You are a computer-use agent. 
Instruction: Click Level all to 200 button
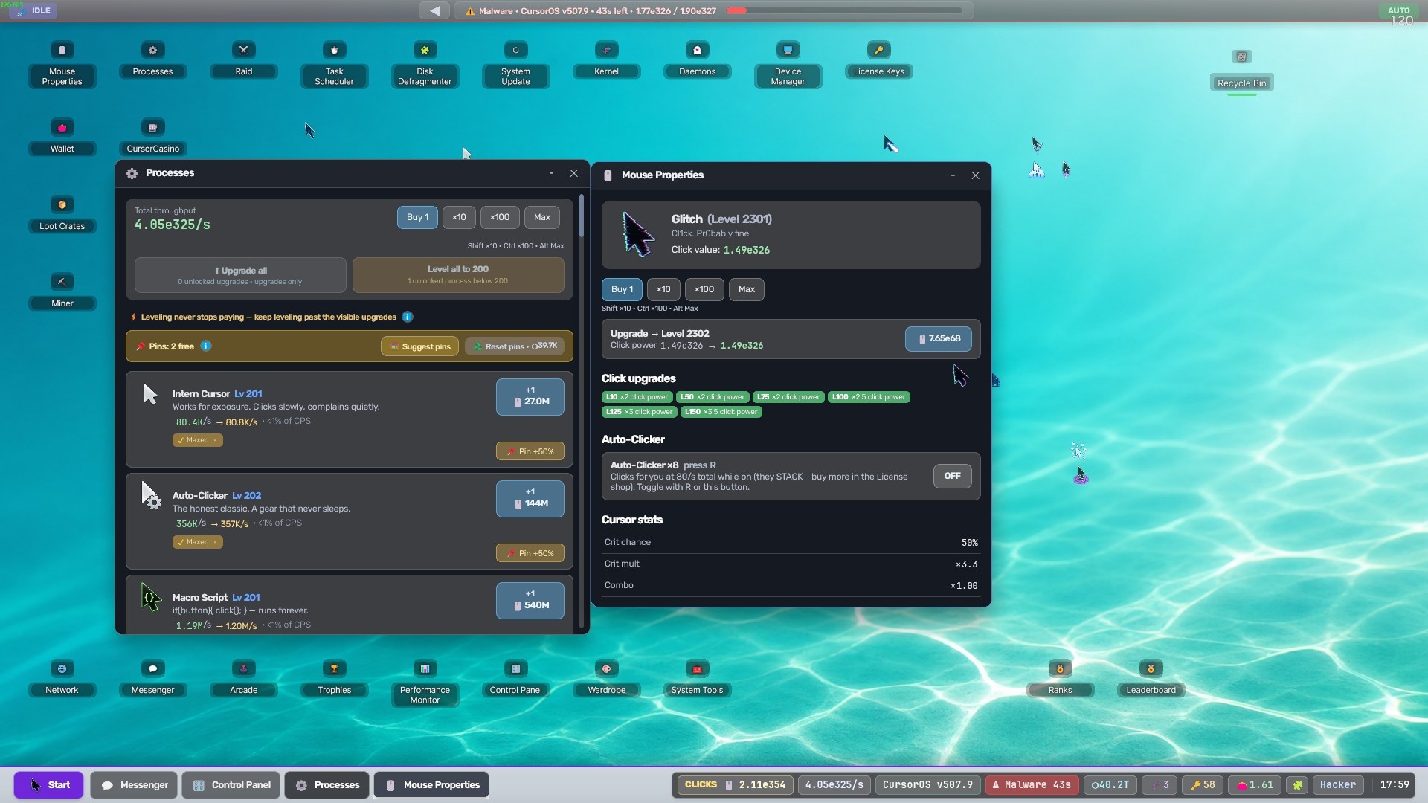(x=458, y=274)
